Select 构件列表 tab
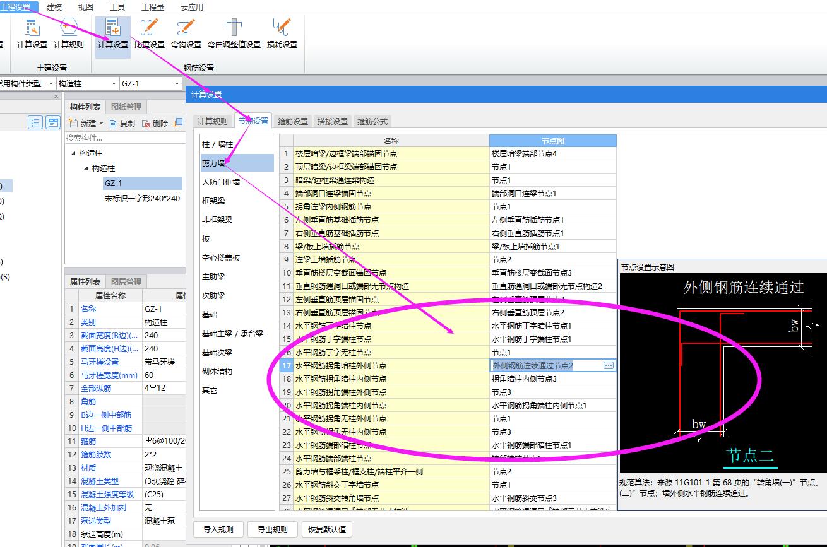This screenshot has width=827, height=547. pyautogui.click(x=85, y=107)
